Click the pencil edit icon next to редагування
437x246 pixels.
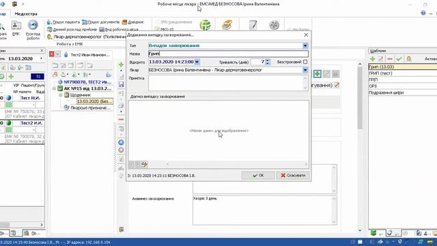point(337,85)
